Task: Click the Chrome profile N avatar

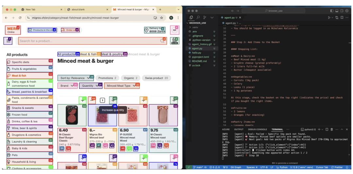Action: [x=171, y=18]
